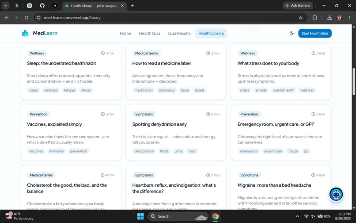This screenshot has width=356, height=223.
Task: Open Chrome three-dot menu
Action: coord(350,18)
